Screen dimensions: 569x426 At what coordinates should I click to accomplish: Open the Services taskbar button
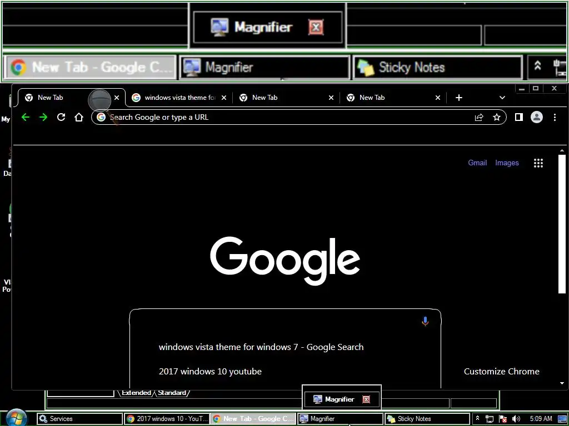[80, 419]
